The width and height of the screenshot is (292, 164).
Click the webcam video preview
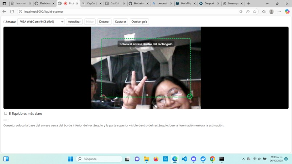146,68
